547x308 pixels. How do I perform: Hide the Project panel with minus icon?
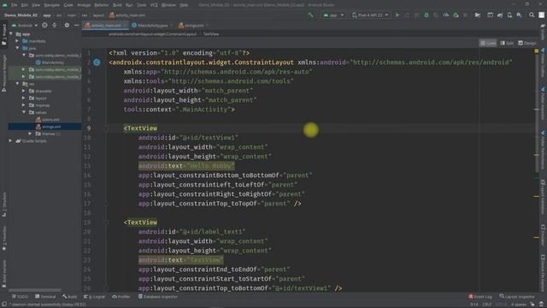(x=76, y=25)
